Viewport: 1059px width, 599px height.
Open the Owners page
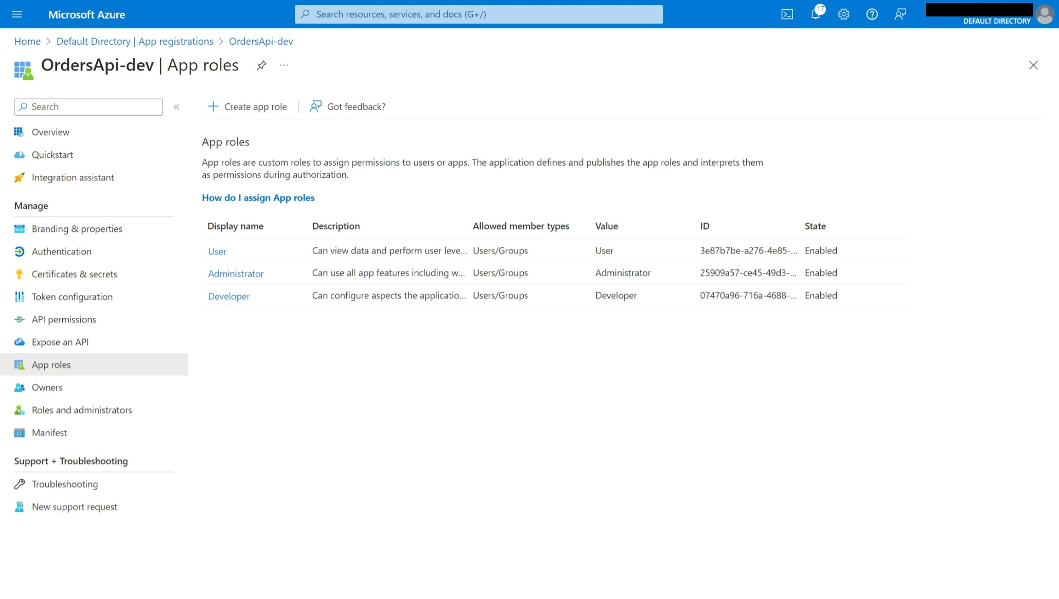tap(47, 387)
